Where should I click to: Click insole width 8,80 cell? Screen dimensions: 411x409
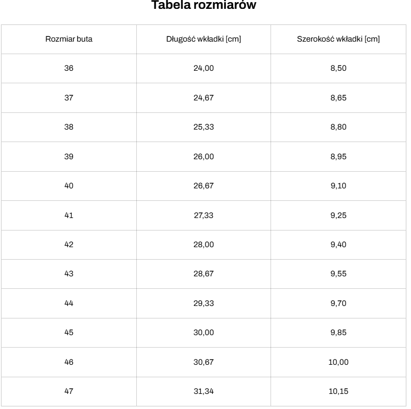pos(338,127)
